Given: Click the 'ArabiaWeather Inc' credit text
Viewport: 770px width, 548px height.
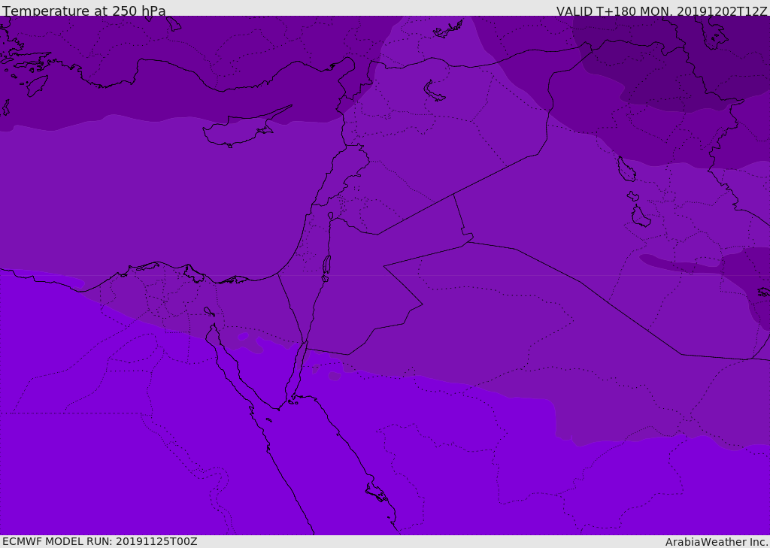Looking at the screenshot, I should point(717,542).
